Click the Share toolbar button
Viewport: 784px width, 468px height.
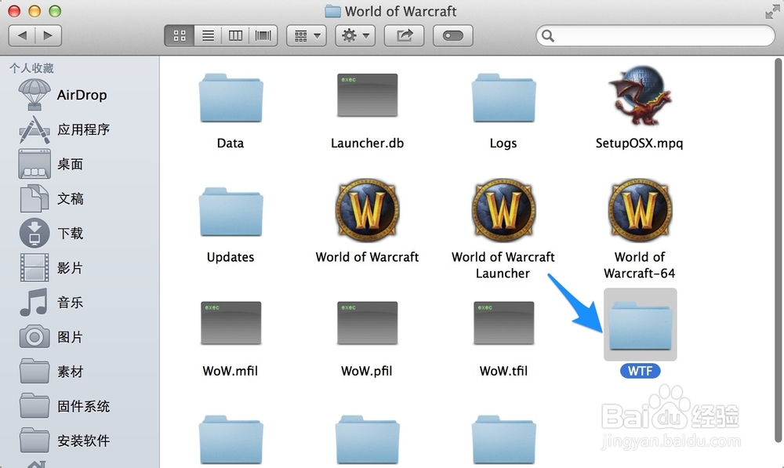404,35
